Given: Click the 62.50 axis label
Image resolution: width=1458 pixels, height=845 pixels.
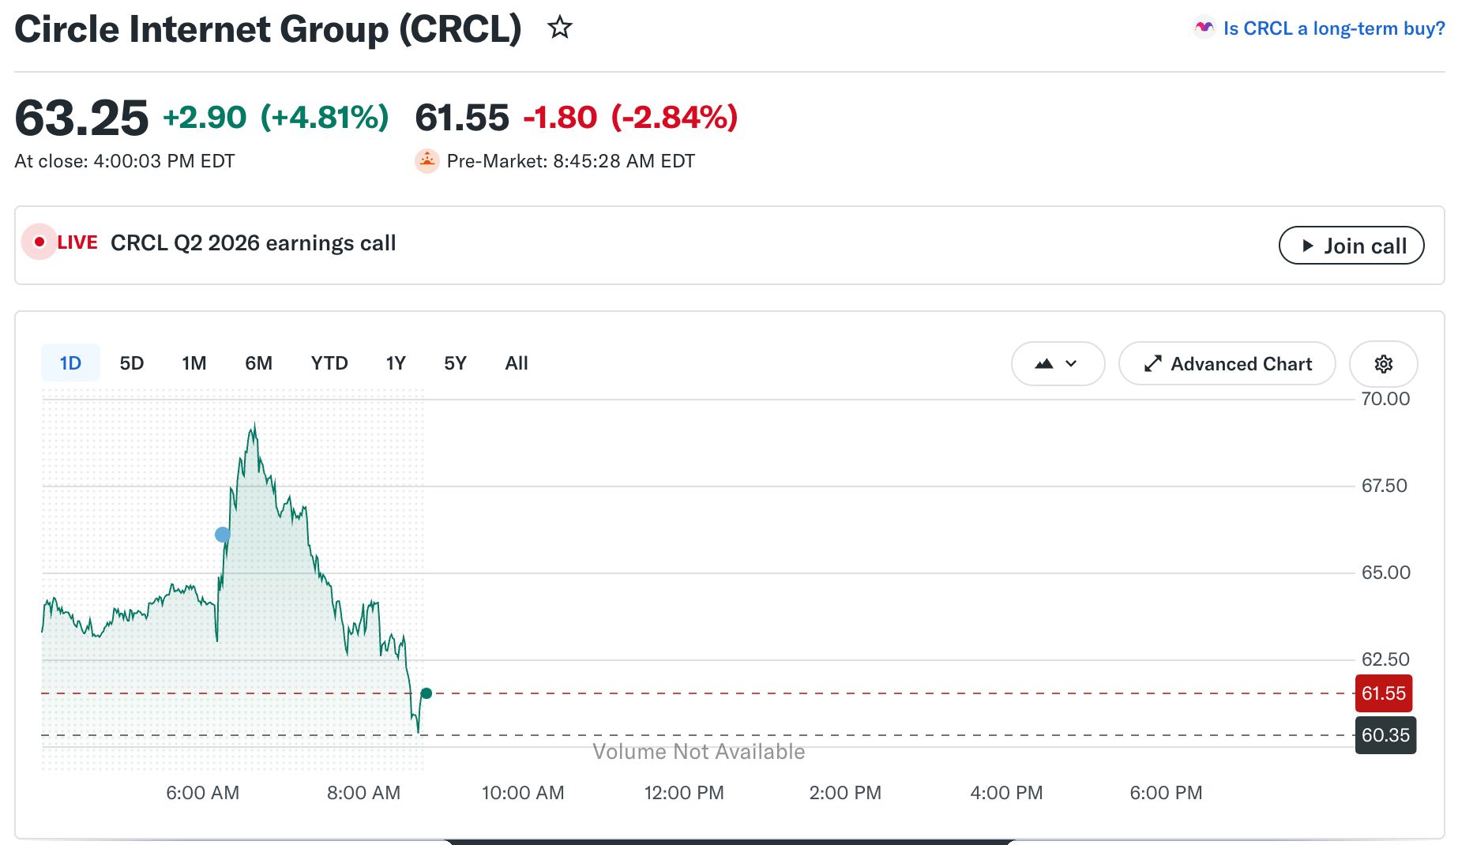Looking at the screenshot, I should 1385,659.
